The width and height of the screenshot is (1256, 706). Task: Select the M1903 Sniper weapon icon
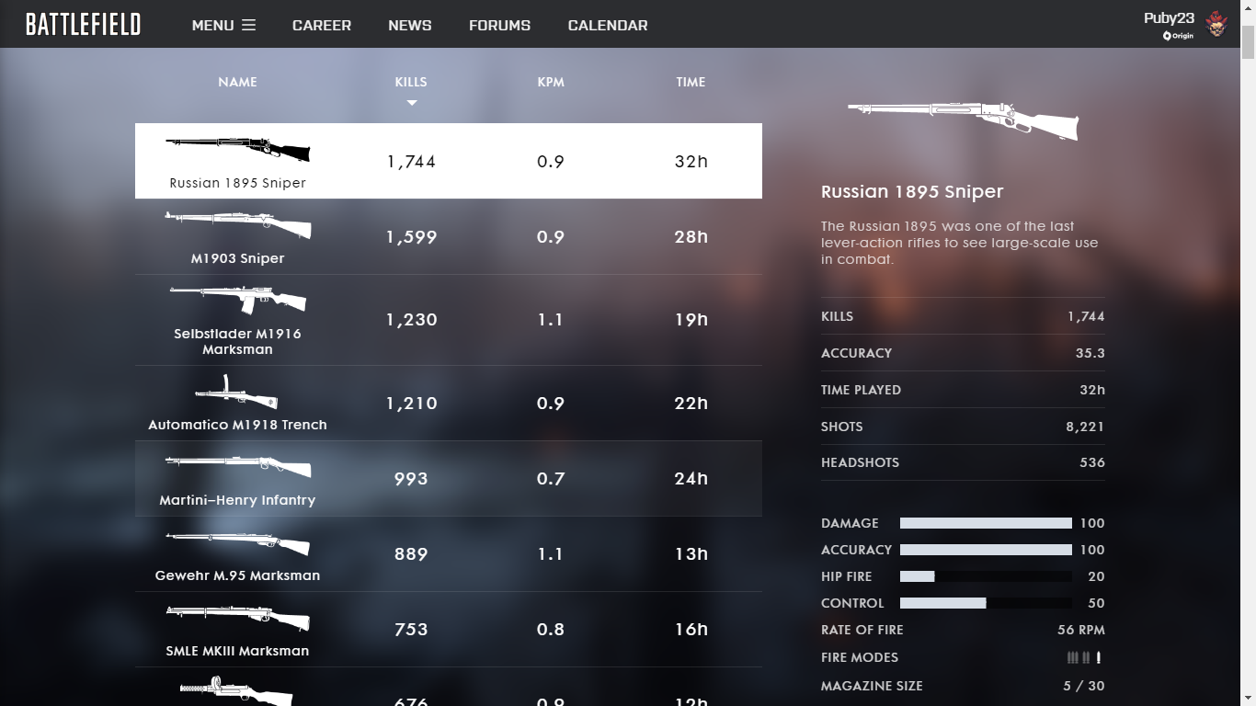click(237, 224)
